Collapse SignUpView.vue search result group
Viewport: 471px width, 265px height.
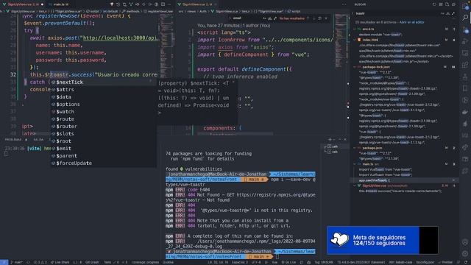(355, 185)
